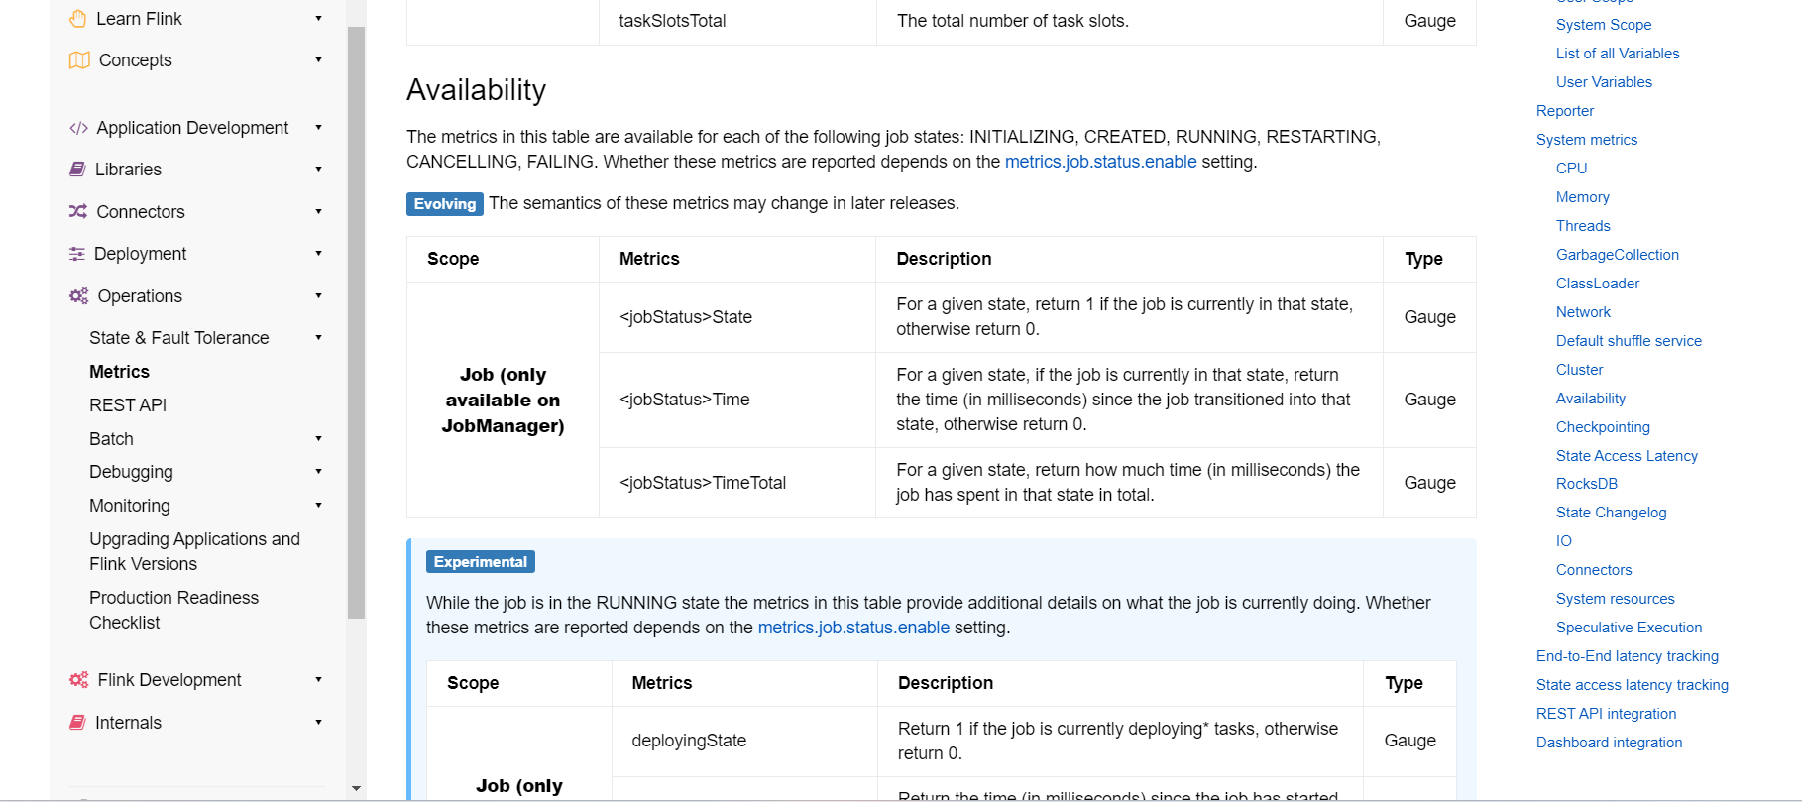Click the Concepts map icon
The width and height of the screenshot is (1802, 802).
(x=79, y=60)
